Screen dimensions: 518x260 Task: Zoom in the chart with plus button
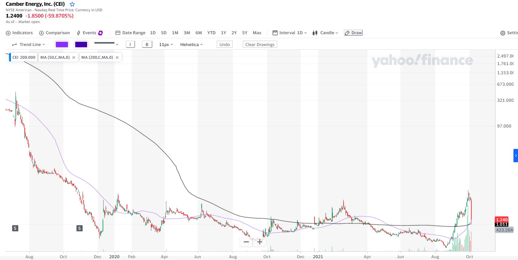(x=260, y=242)
